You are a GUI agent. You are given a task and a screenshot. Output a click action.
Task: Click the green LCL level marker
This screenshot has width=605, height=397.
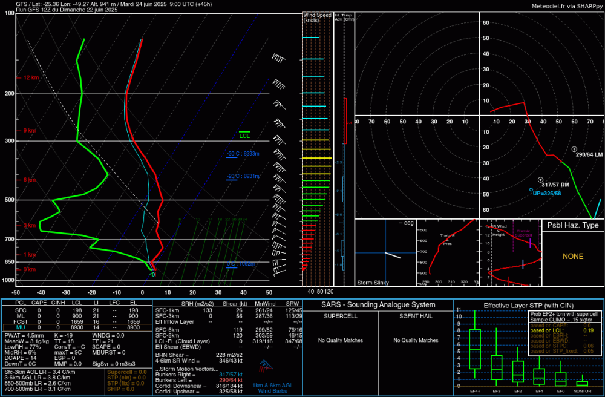(x=244, y=134)
